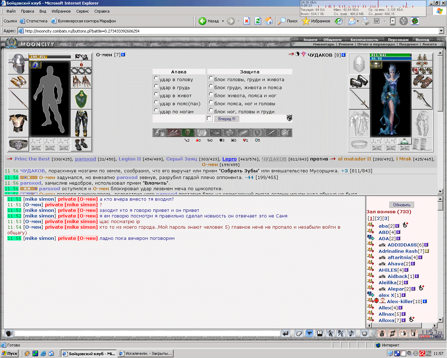Click the eraser clear chat icon
The image size is (447, 358).
click(x=299, y=334)
